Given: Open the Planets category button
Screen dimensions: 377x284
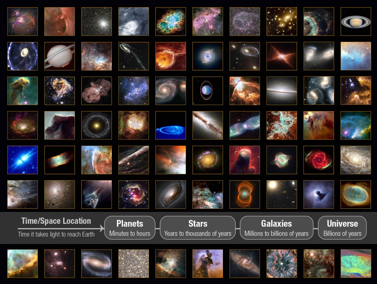Looking at the screenshot, I should point(130,228).
